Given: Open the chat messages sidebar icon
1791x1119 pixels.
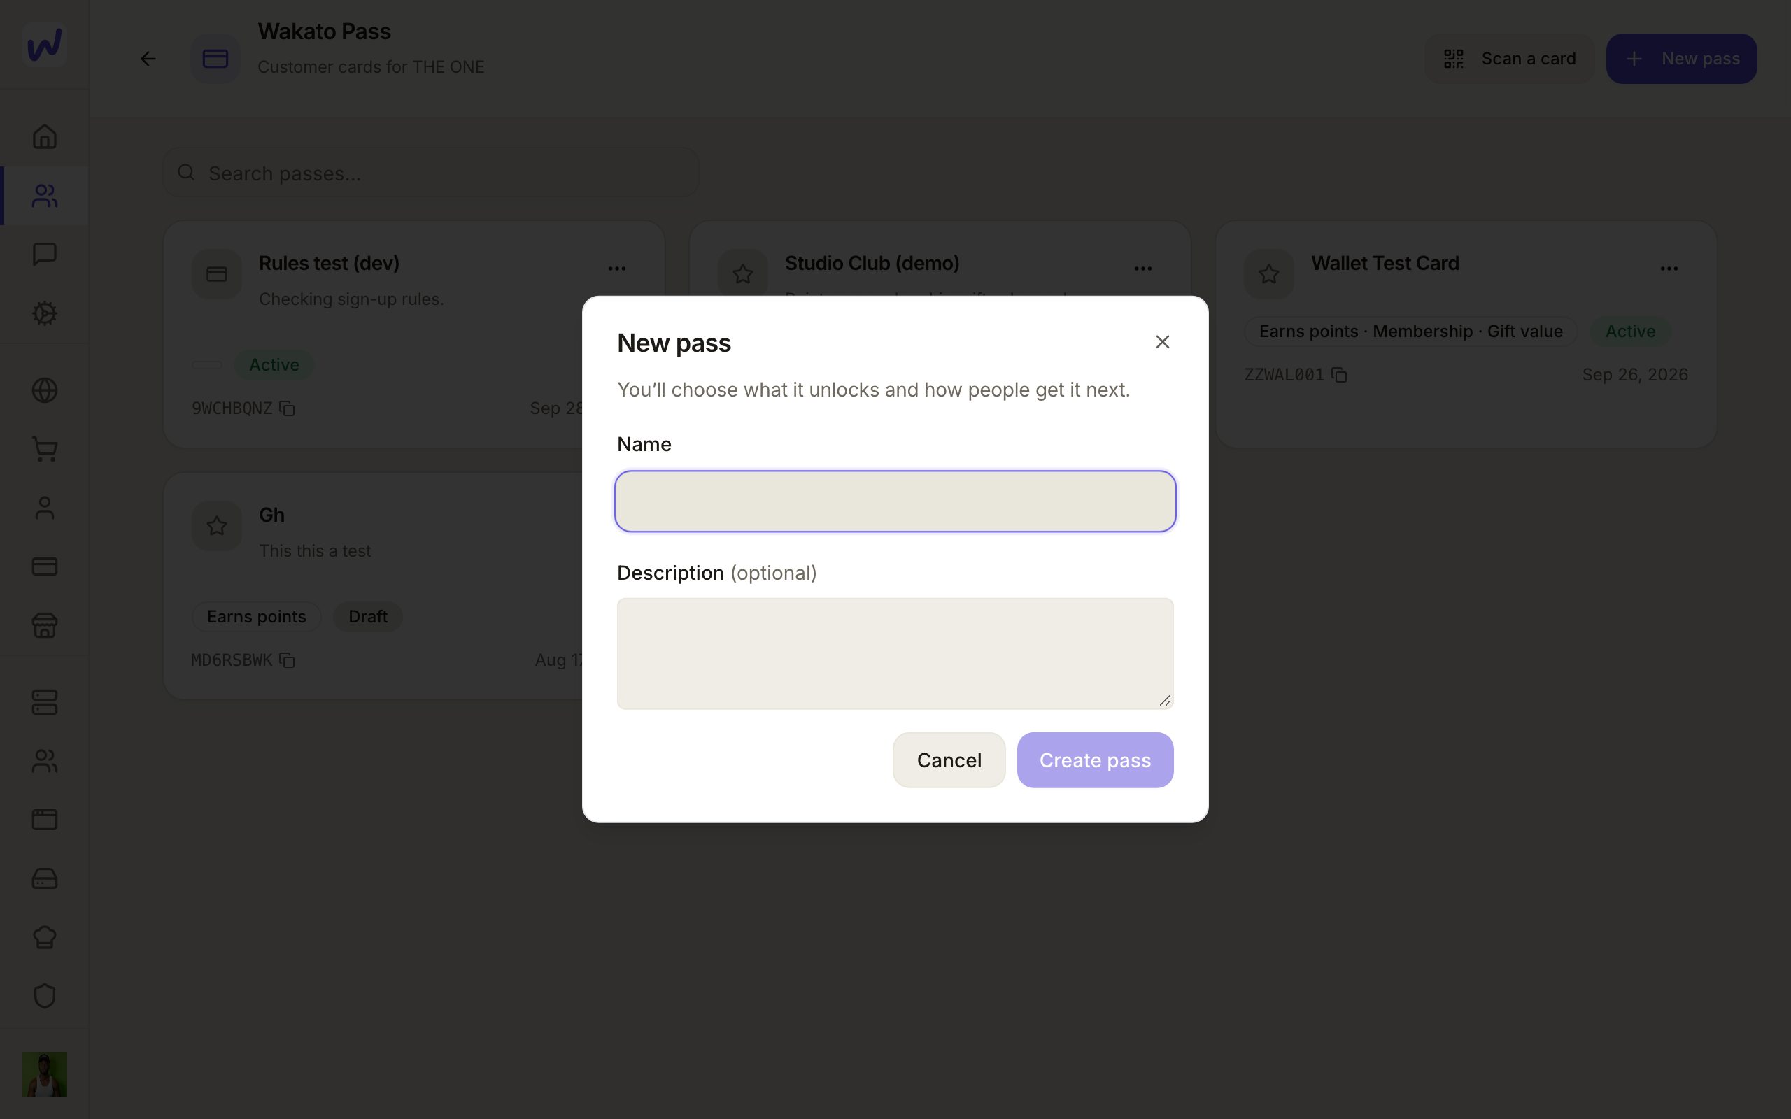Looking at the screenshot, I should [x=44, y=254].
